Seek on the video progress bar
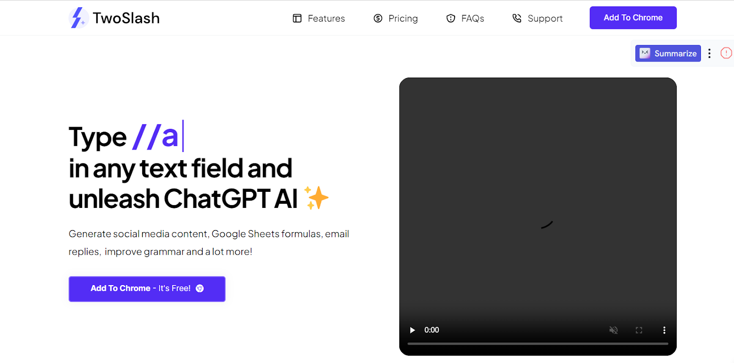 tap(538, 343)
